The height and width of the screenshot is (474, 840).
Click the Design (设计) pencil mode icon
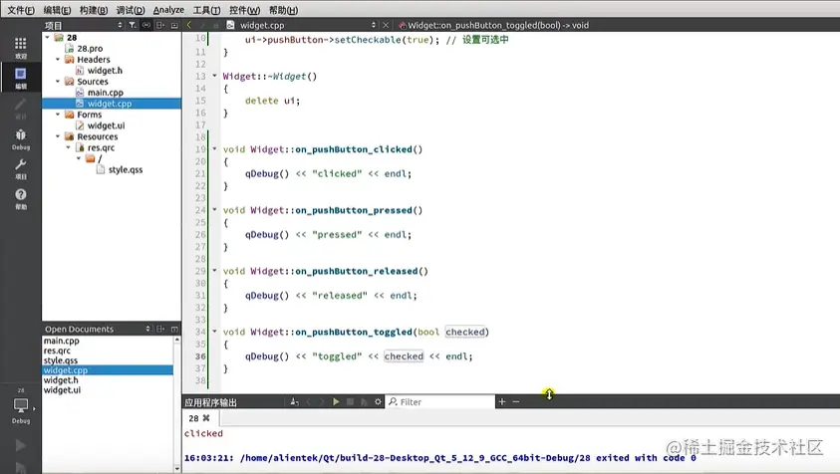[20, 109]
